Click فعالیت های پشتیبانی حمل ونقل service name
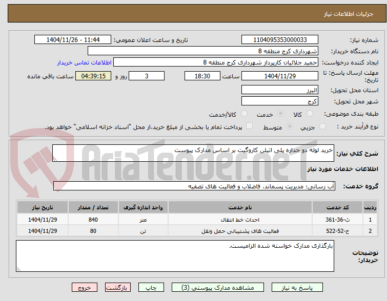387x301 pixels. pos(240,231)
